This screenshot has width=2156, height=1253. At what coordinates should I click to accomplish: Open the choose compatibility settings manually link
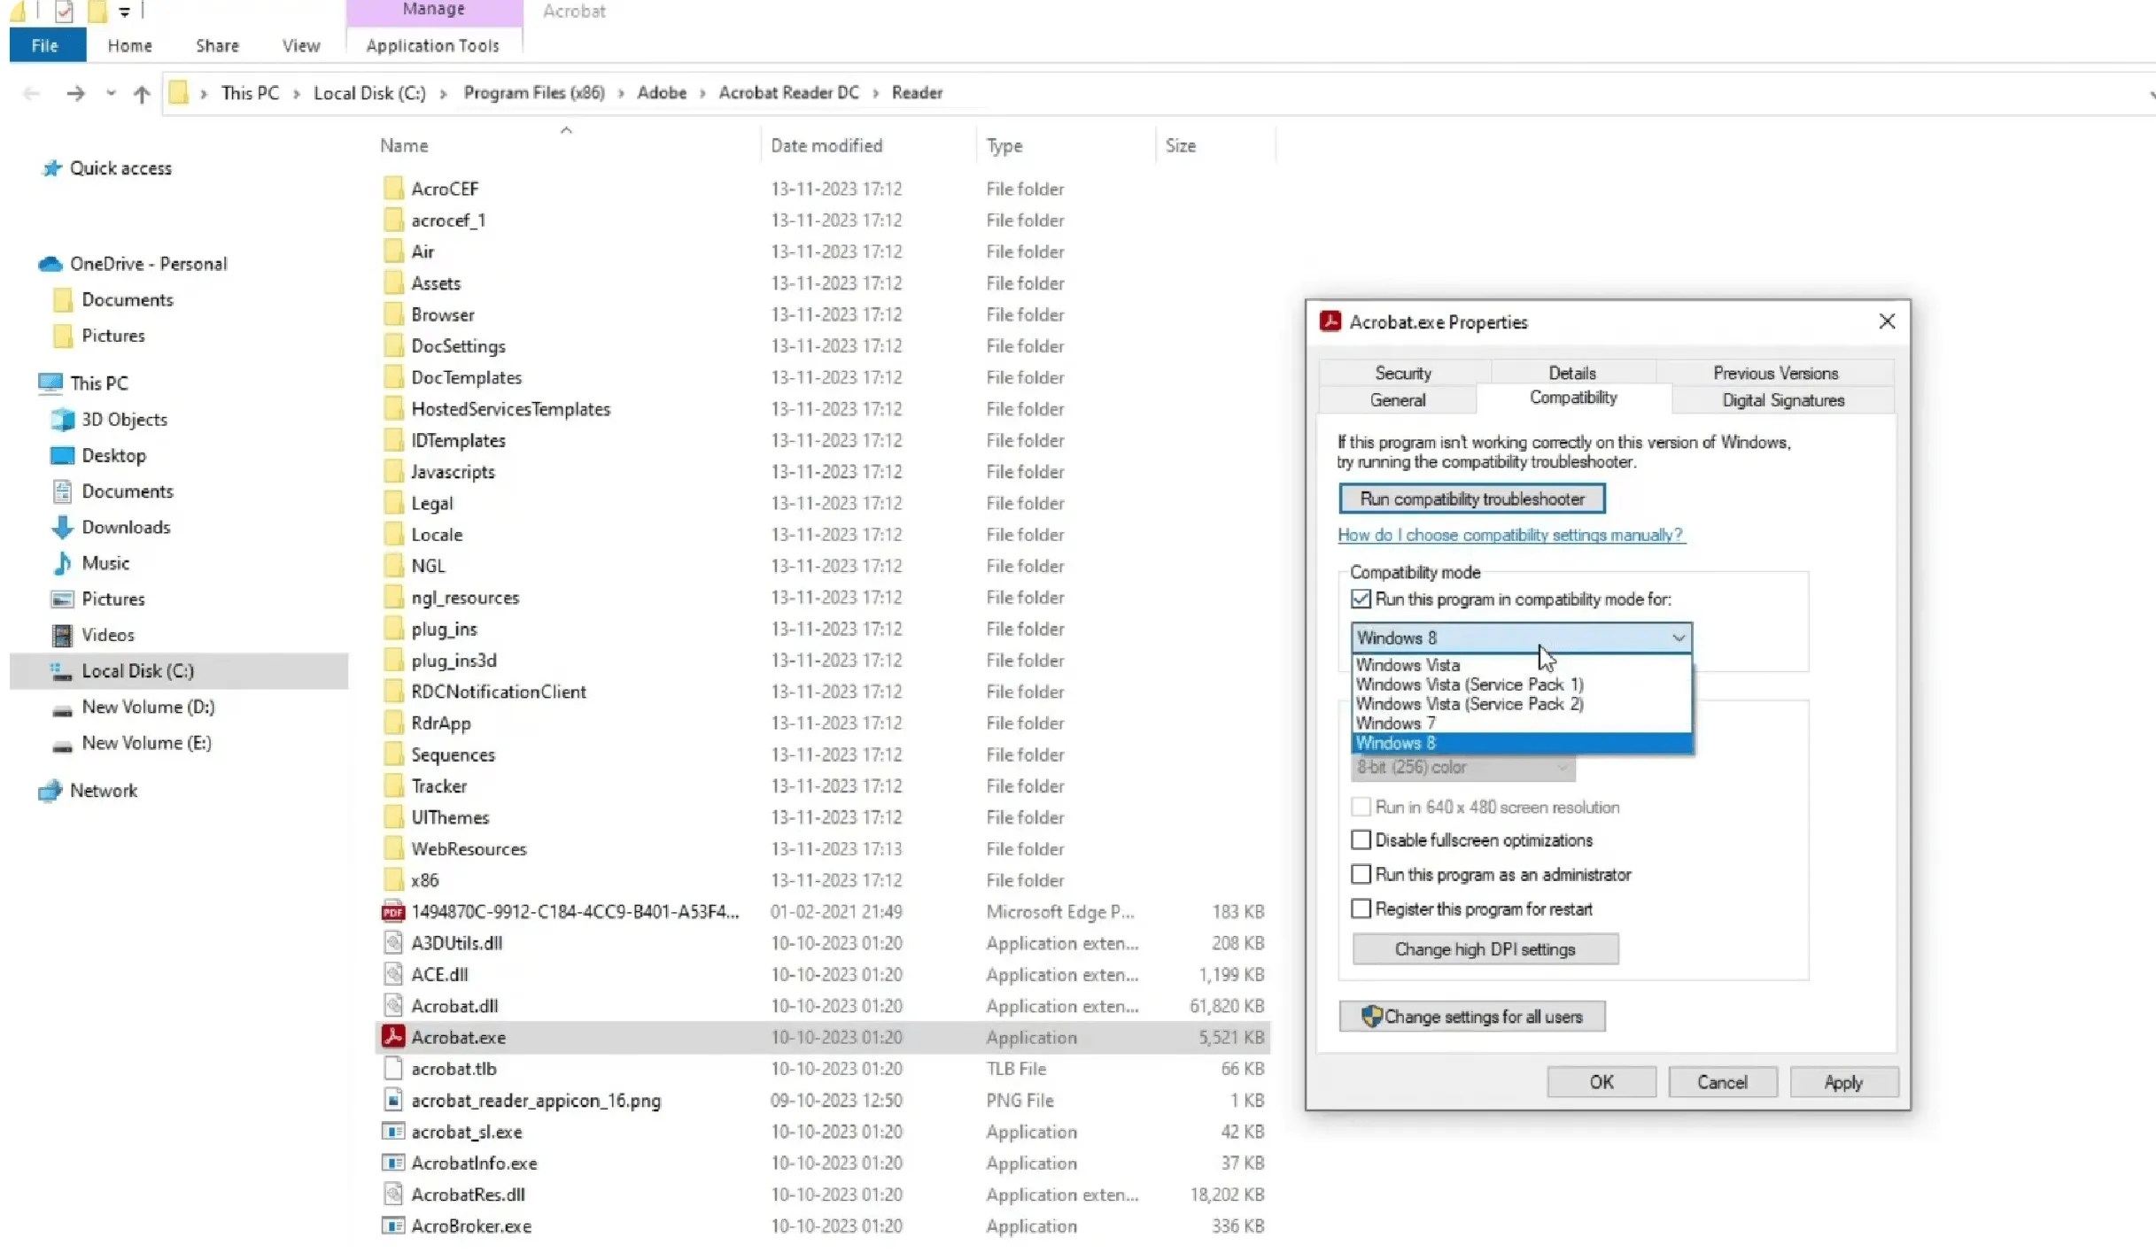click(1510, 535)
